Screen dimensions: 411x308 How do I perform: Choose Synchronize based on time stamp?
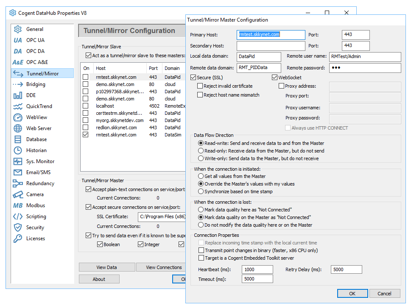[201, 191]
